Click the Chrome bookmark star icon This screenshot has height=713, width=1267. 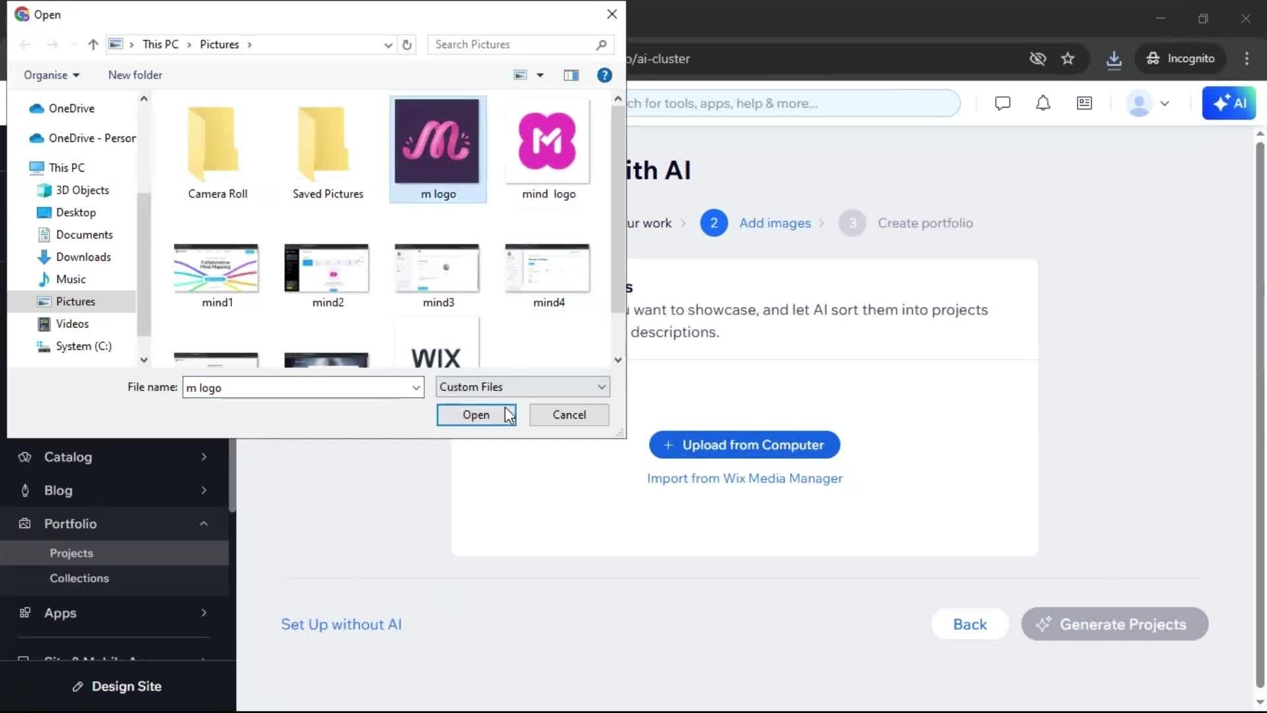[1068, 59]
